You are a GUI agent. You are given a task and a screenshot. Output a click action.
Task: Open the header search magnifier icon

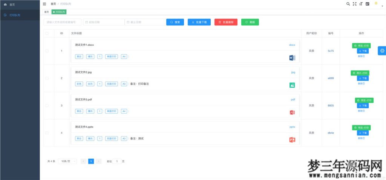coord(348,4)
